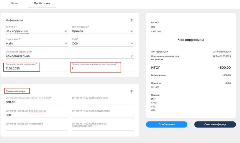Collapse the Информация section with arrow icon

(132, 20)
